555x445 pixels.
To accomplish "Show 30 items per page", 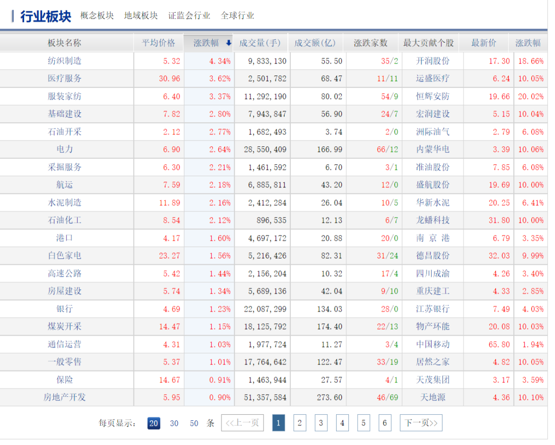I will pos(174,423).
